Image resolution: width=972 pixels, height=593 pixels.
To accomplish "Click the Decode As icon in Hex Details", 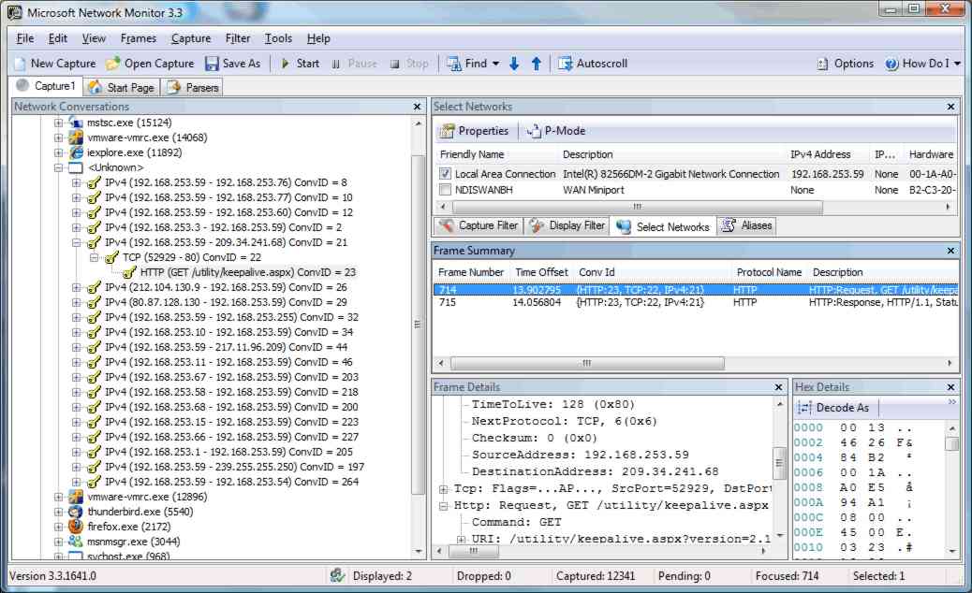I will coord(804,408).
